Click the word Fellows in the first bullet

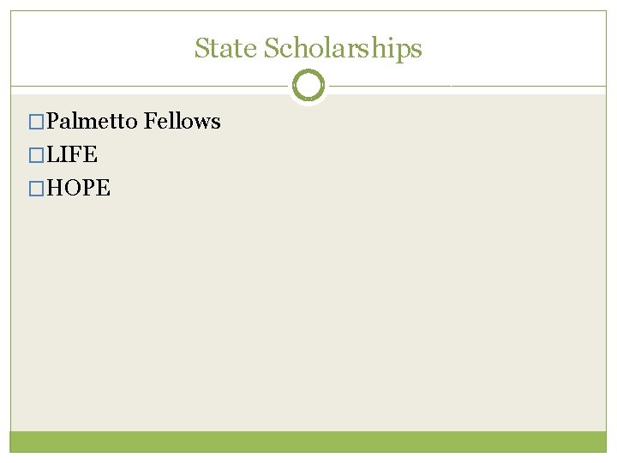(183, 122)
